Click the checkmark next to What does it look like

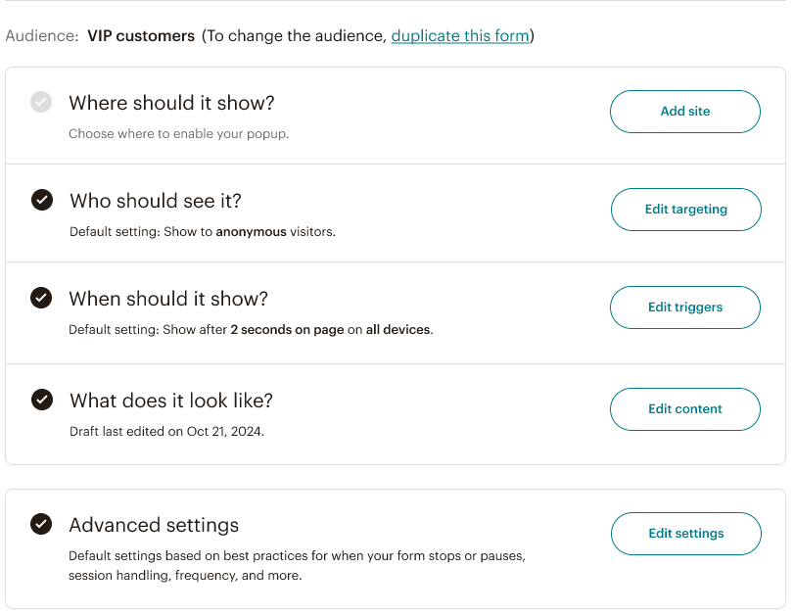41,400
